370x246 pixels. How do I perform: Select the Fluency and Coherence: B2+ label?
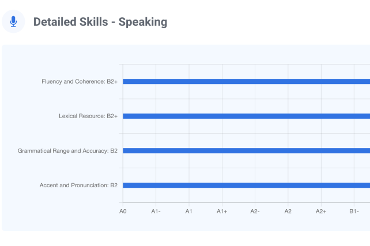[80, 82]
